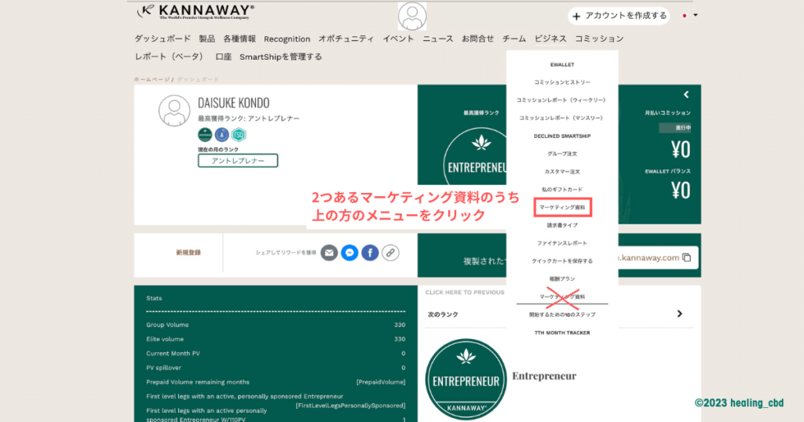Click the FSQ badge under the user name
Screen dimensions: 804x422
click(239, 135)
